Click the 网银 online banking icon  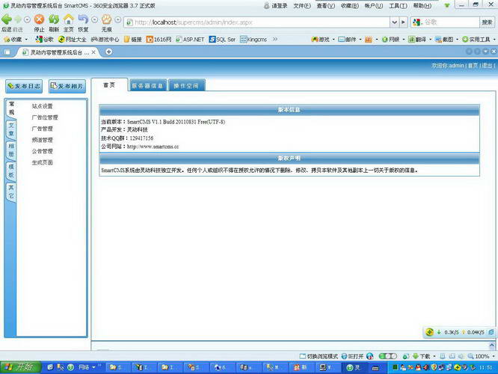[390, 40]
